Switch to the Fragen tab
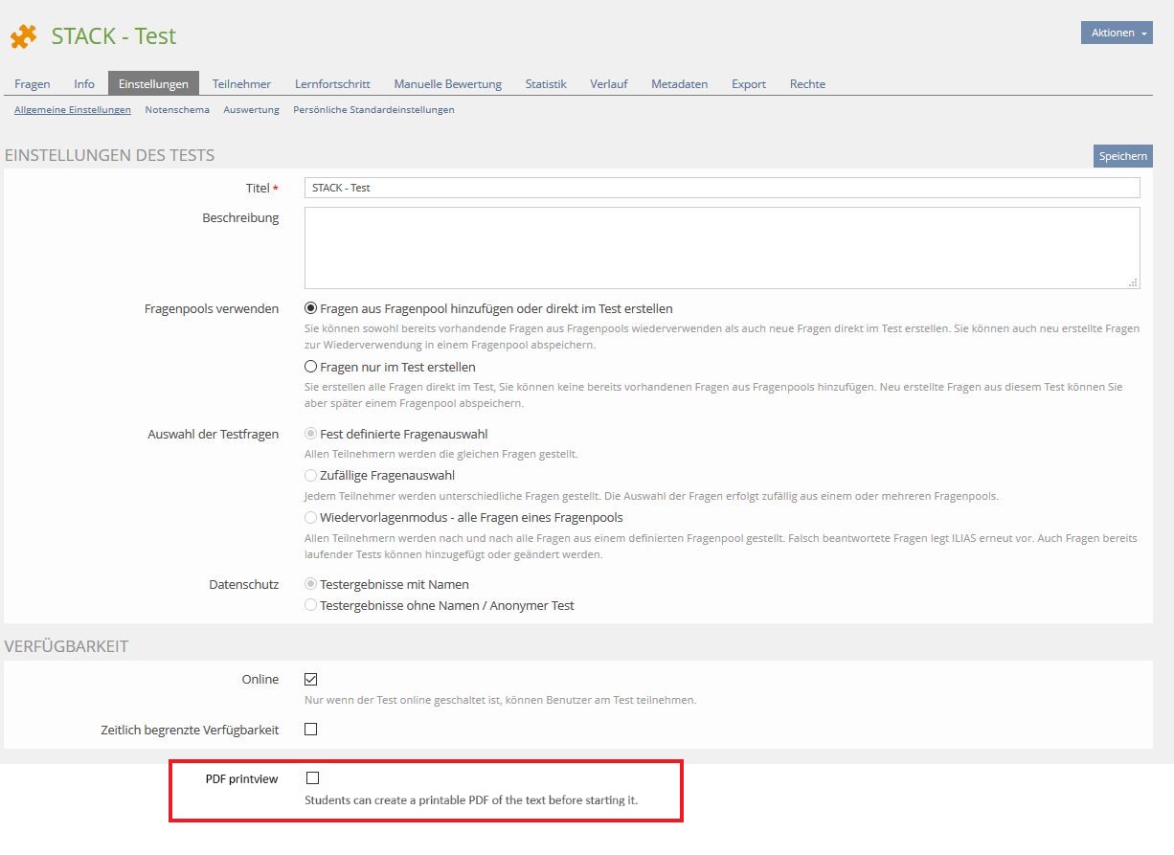This screenshot has height=855, width=1174. pos(33,84)
